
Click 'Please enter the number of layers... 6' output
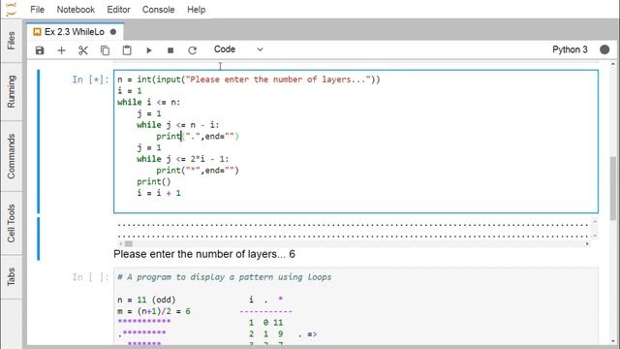pyautogui.click(x=204, y=254)
